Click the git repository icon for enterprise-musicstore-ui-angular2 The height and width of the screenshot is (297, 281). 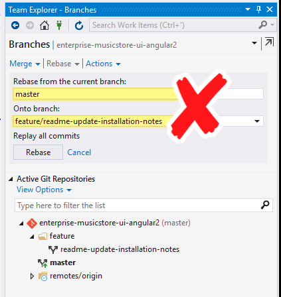coord(32,223)
